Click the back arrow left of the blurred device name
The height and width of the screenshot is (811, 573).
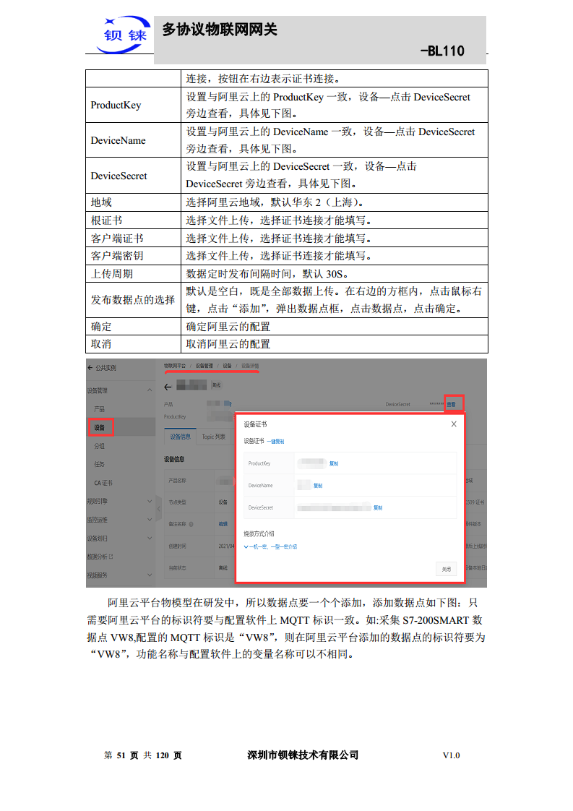click(168, 387)
